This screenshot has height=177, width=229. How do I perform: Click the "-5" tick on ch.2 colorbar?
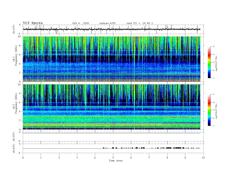(213, 110)
